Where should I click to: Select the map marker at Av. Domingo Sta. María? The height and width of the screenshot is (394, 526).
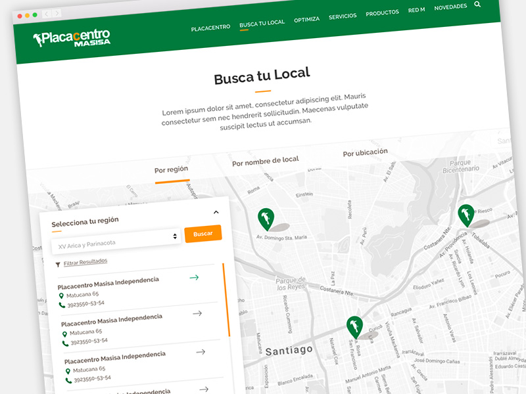pyautogui.click(x=266, y=219)
